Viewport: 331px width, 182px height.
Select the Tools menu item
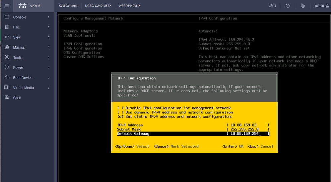(x=27, y=57)
